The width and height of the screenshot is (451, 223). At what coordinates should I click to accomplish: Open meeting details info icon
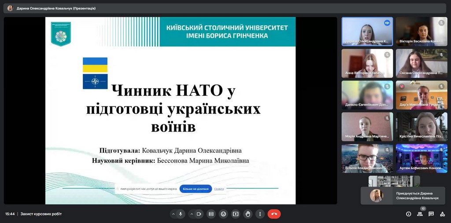pyautogui.click(x=408, y=214)
